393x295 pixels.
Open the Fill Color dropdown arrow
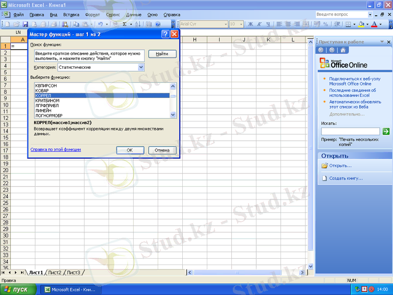pyautogui.click(x=367, y=24)
